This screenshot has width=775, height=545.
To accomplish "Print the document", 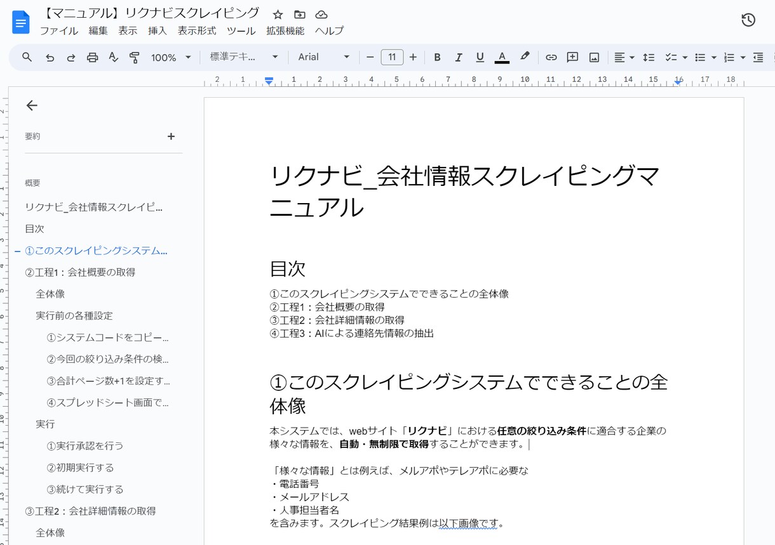I will (92, 57).
